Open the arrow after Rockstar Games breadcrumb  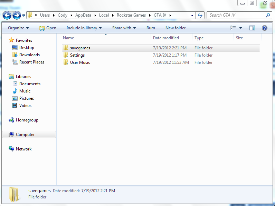coord(150,16)
